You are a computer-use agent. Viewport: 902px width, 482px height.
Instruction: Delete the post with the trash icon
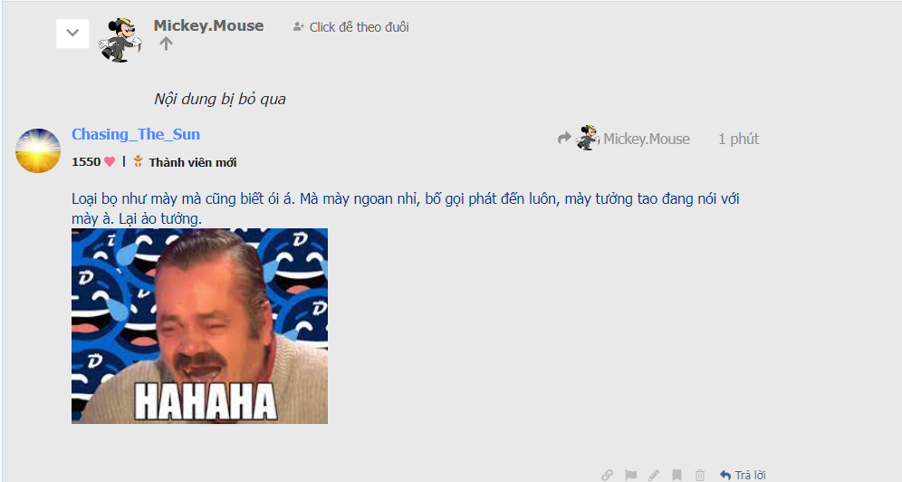tap(699, 475)
